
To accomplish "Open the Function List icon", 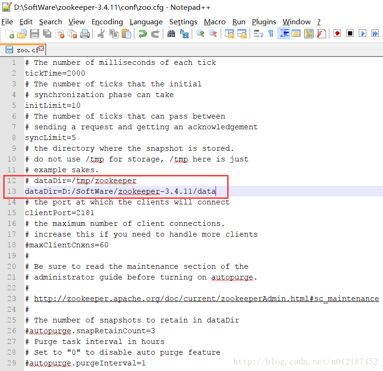I will pos(321,34).
